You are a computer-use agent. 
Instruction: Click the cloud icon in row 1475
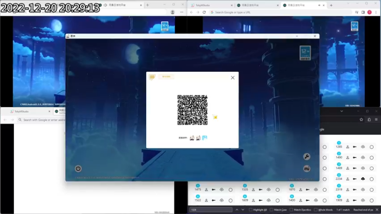tap(221, 189)
